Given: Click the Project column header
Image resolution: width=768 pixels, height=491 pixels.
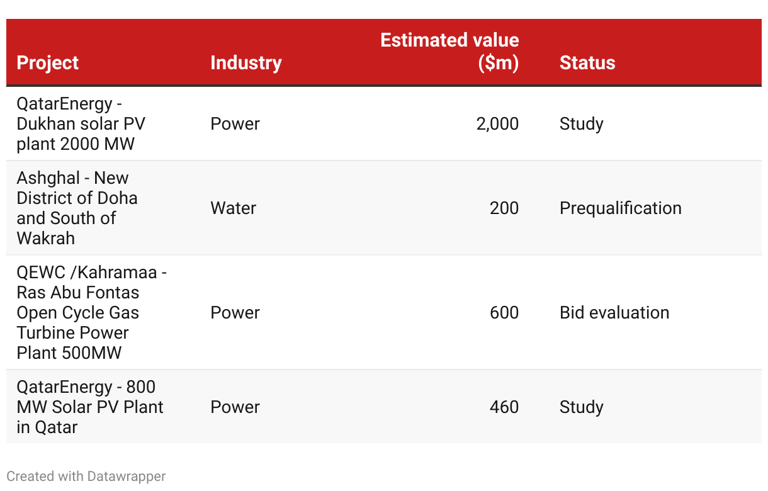Looking at the screenshot, I should click(48, 63).
